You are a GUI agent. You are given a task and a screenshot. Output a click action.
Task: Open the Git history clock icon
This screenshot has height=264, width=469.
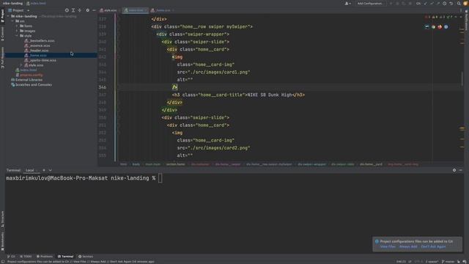coord(445,4)
